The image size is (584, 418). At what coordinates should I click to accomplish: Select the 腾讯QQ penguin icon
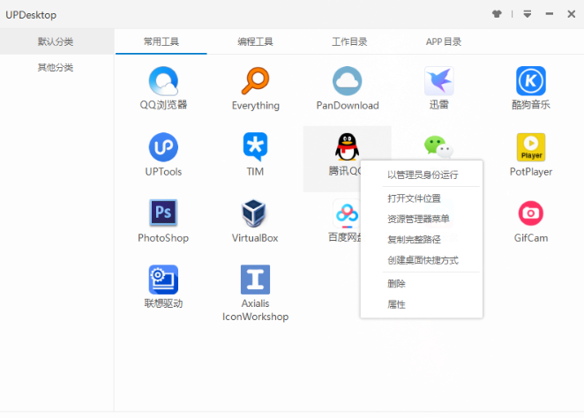point(347,146)
